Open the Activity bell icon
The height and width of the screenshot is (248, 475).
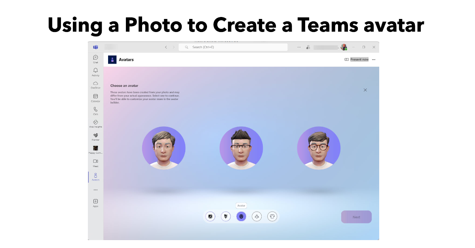pyautogui.click(x=95, y=71)
